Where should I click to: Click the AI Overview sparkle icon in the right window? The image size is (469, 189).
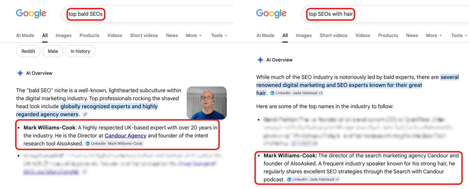[x=260, y=60]
